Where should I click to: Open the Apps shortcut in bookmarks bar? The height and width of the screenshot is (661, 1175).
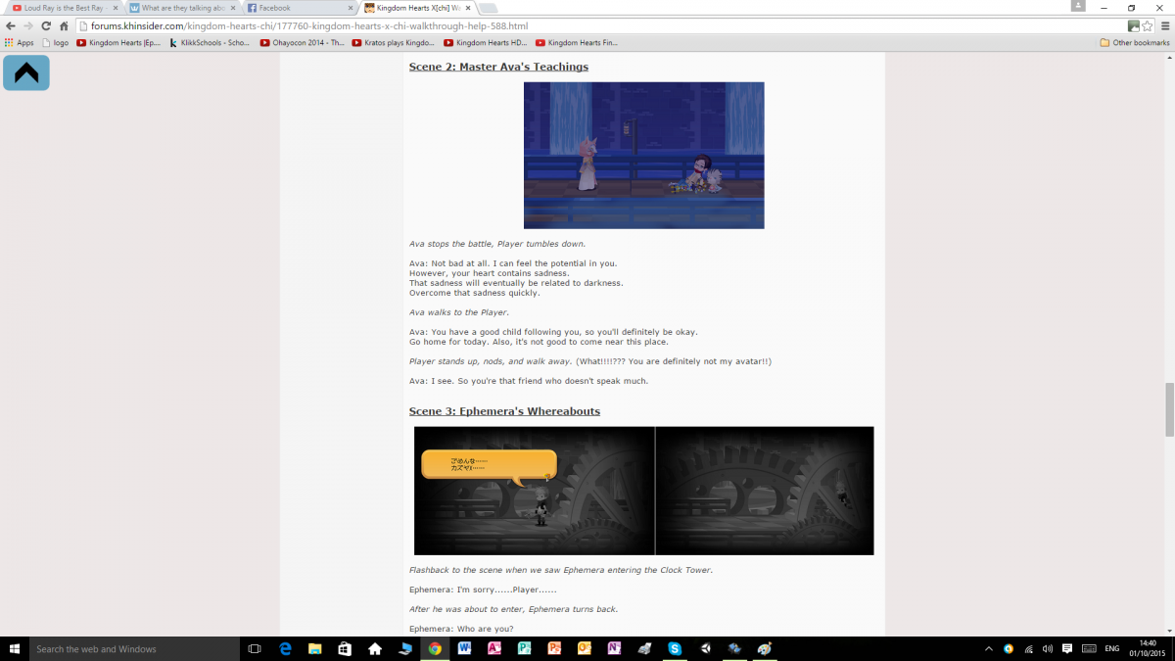click(x=19, y=43)
